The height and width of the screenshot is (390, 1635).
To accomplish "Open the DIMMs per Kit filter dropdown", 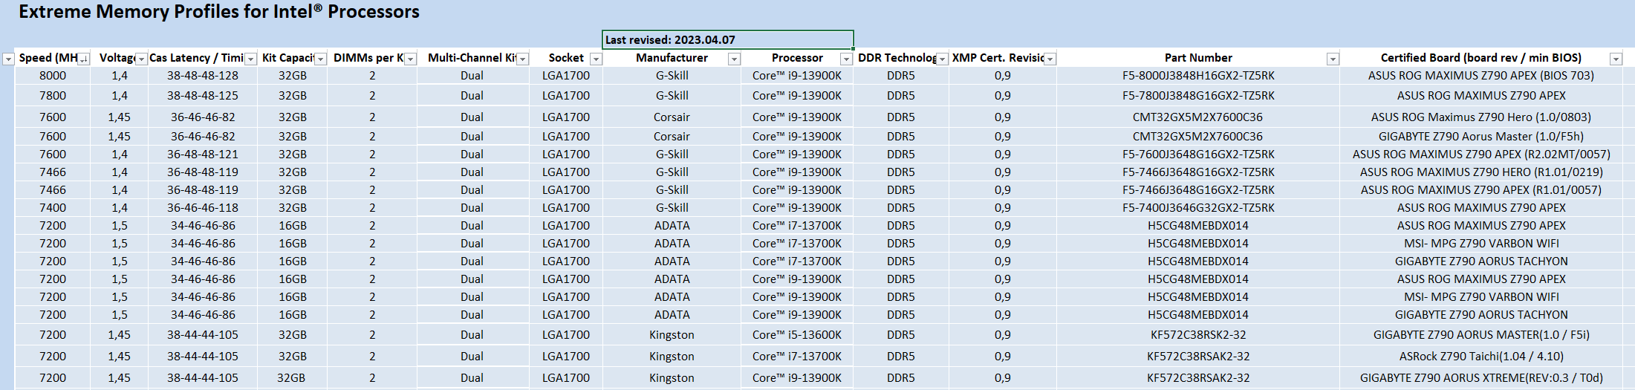I will 410,59.
